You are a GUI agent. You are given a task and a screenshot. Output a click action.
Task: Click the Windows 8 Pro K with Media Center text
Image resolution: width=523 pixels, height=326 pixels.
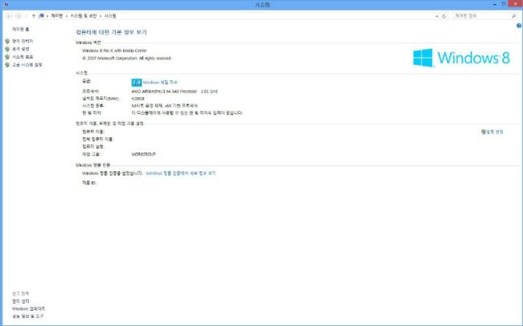pos(114,51)
